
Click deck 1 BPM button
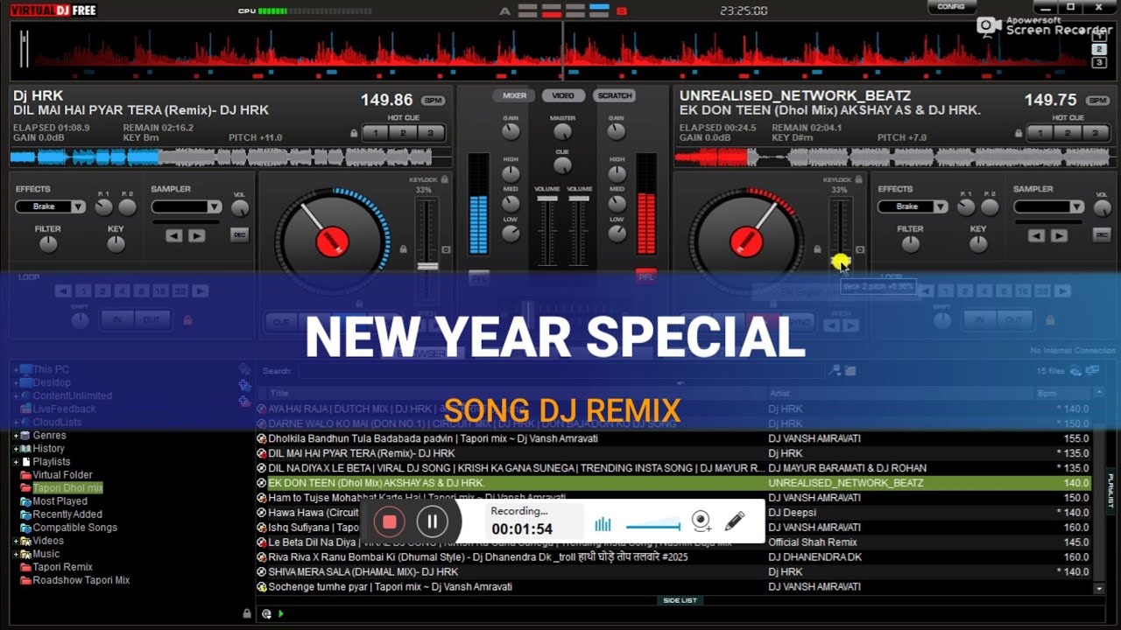tap(433, 101)
